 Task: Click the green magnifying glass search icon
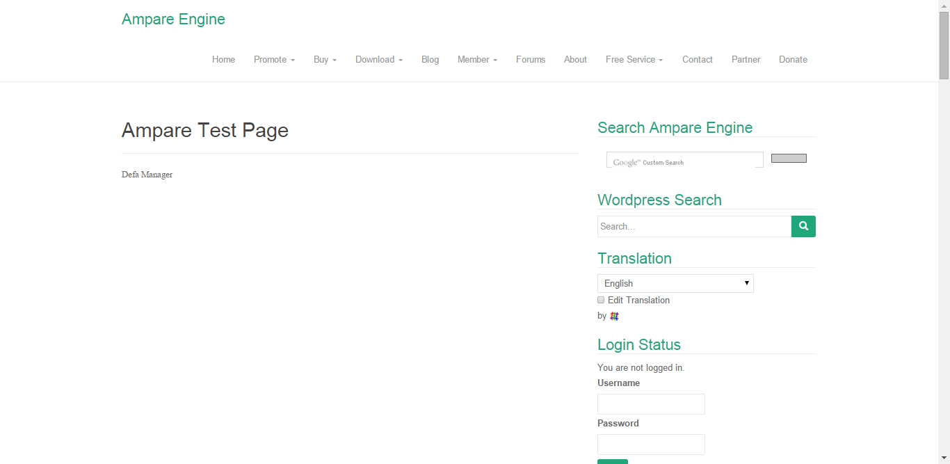(803, 226)
